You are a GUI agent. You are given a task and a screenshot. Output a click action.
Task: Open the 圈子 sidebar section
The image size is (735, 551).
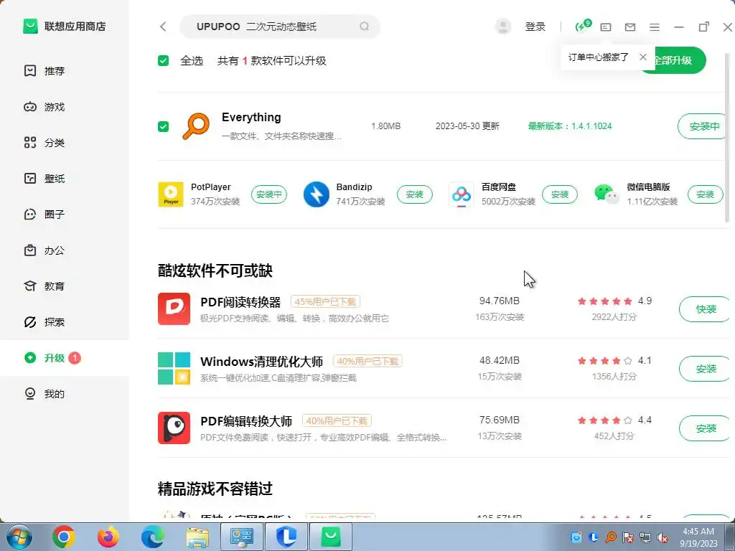(x=65, y=214)
